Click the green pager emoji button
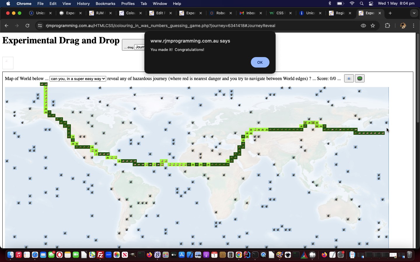 (360, 79)
